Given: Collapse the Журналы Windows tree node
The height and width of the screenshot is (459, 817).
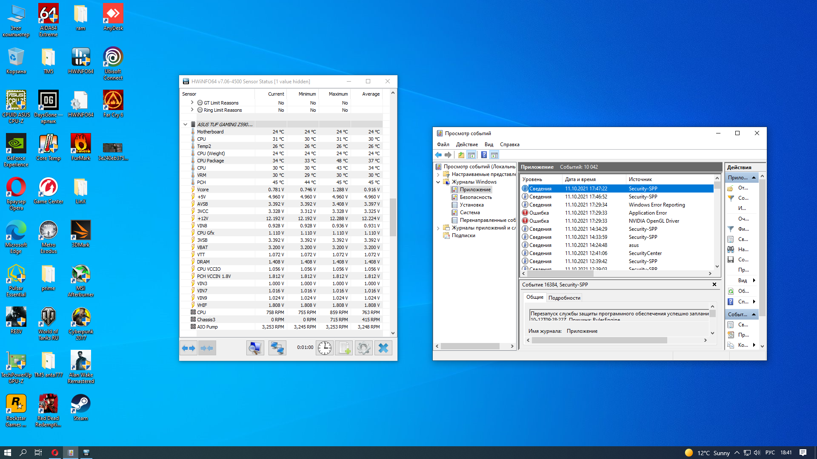Looking at the screenshot, I should point(438,182).
